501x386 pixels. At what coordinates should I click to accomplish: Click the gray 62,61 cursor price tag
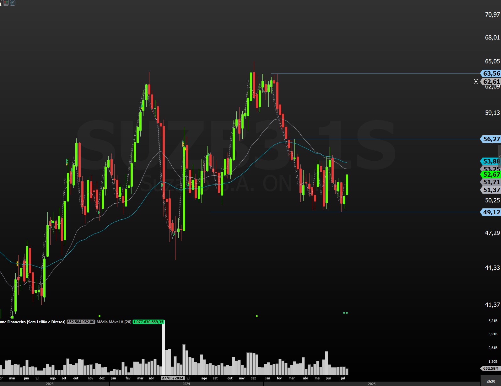491,82
